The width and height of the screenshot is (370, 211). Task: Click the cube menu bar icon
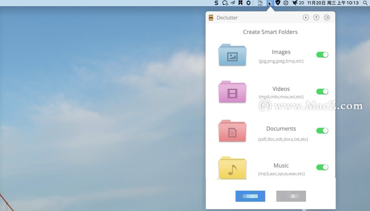[286, 3]
